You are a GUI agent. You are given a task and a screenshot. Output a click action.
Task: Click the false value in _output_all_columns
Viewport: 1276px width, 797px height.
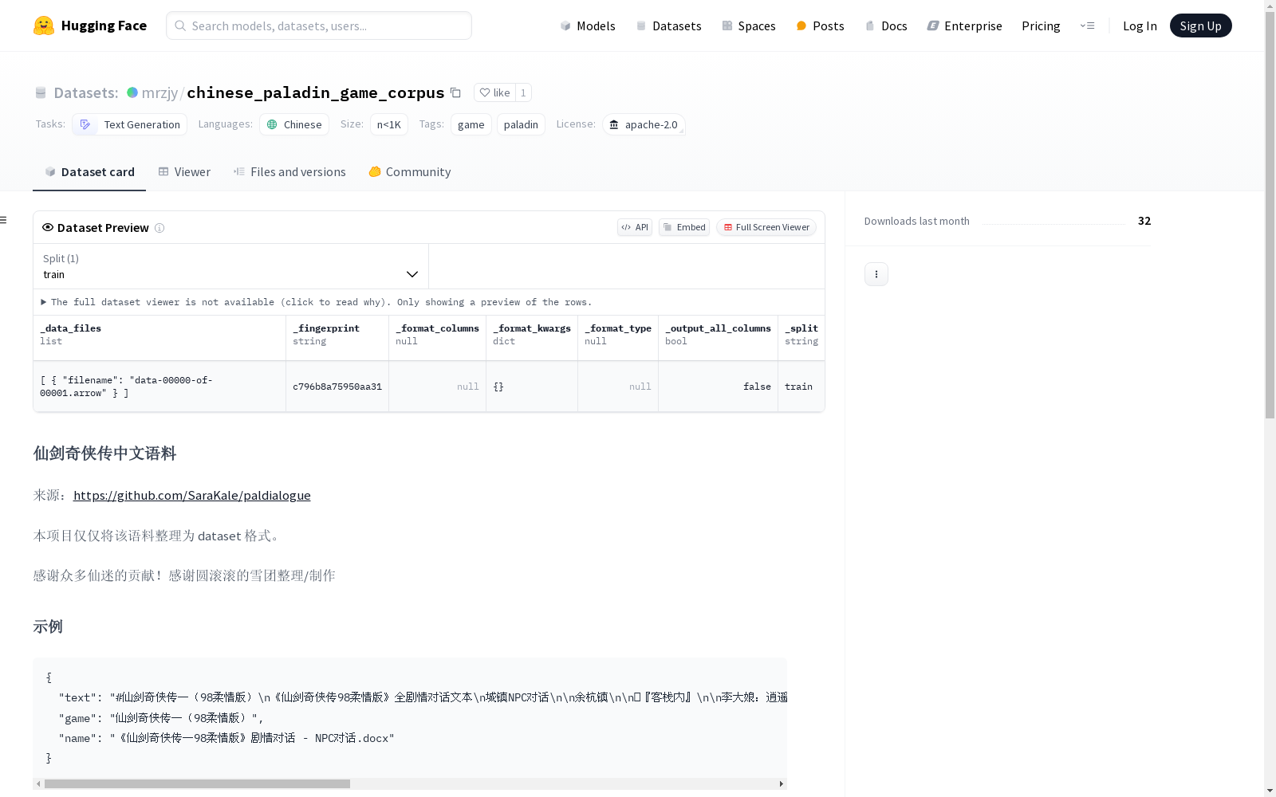[x=757, y=387]
